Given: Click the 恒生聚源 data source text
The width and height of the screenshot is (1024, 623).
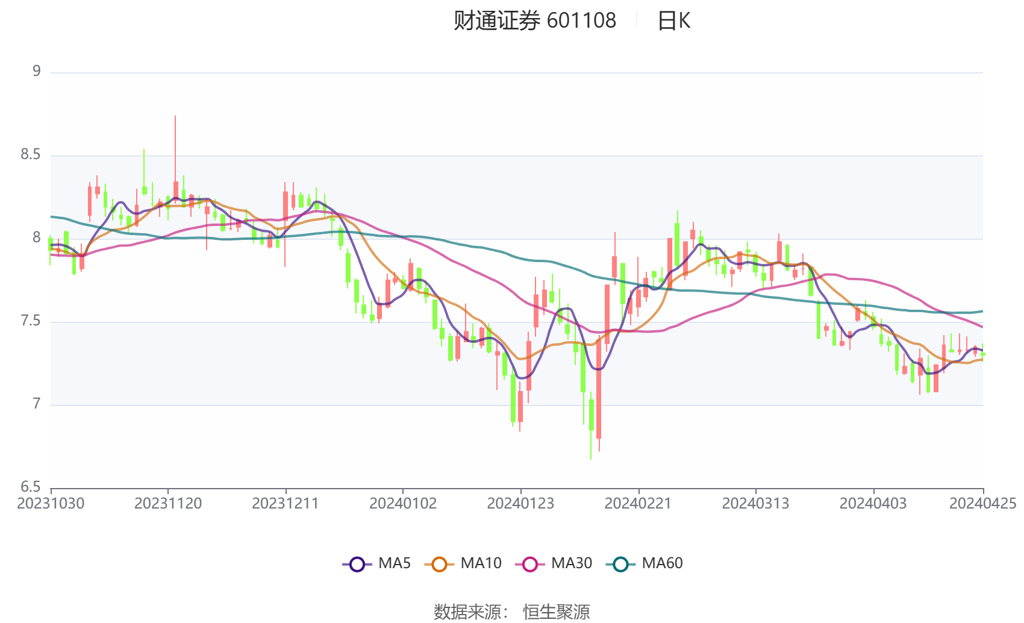Looking at the screenshot, I should click(x=556, y=612).
